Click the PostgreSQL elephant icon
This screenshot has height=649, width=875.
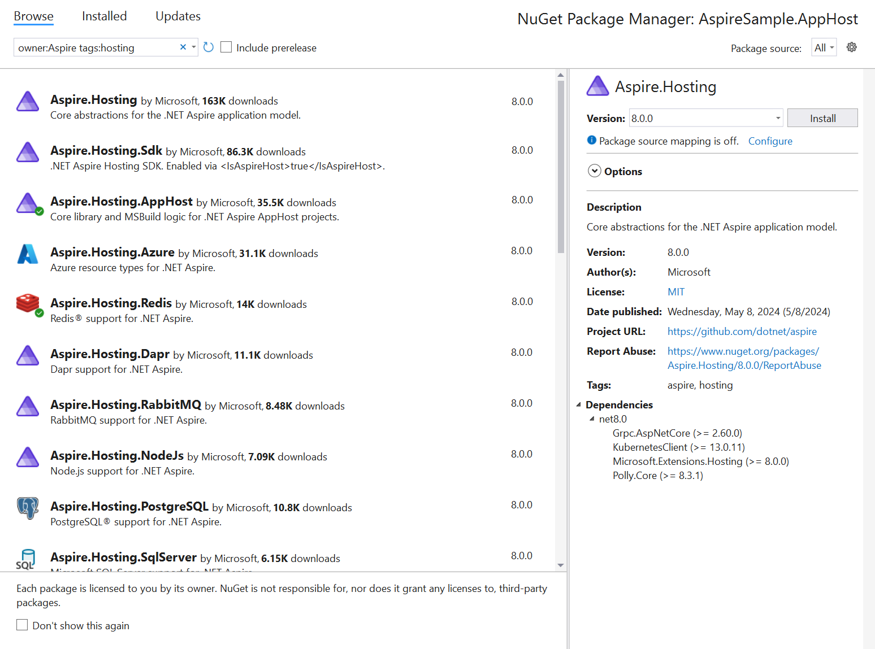coord(27,508)
